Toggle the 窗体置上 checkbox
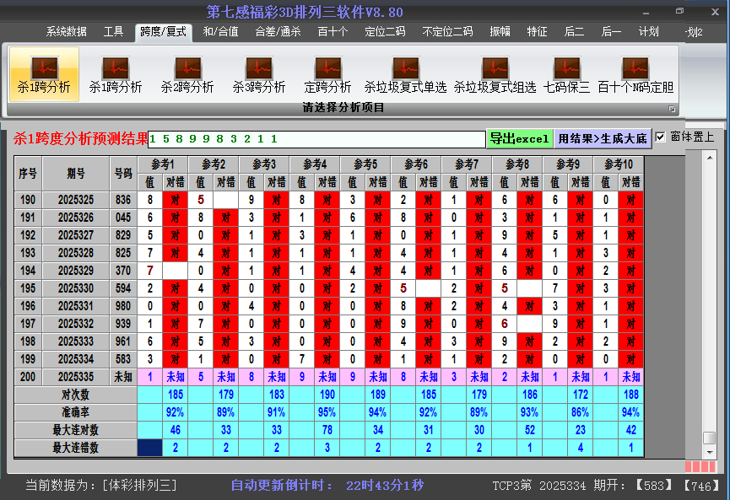This screenshot has height=500, width=730. pos(661,137)
